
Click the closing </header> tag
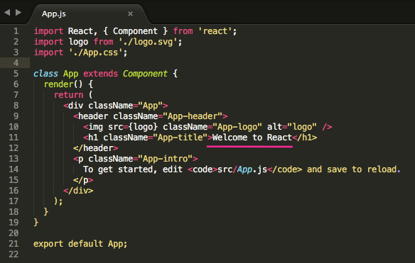(x=95, y=148)
